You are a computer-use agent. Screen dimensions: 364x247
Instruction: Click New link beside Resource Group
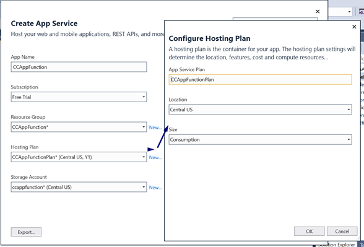point(155,128)
